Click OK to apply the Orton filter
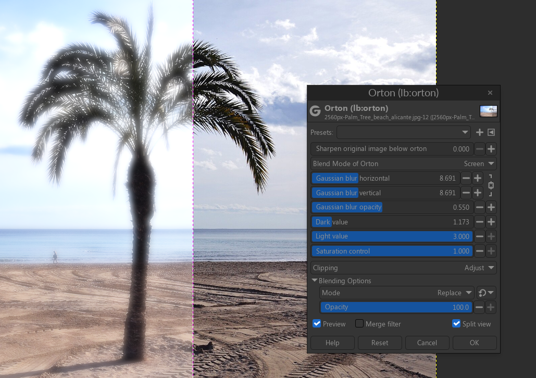Screen dimensions: 536x378 (475, 343)
